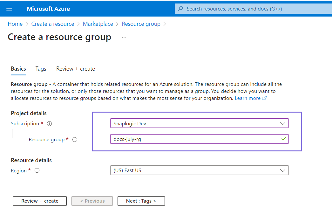Open the ellipsis more options menu
Image resolution: width=332 pixels, height=215 pixels.
coord(124,38)
